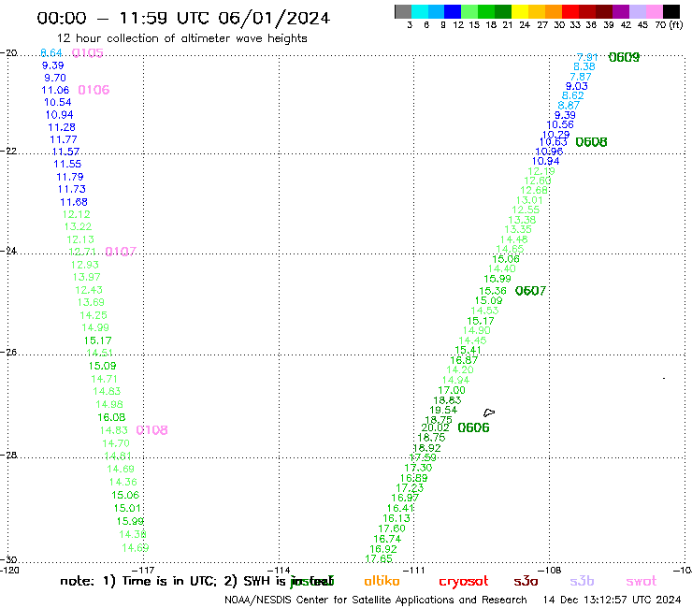
Task: Click the black swatch at legend end
Action: (x=671, y=11)
